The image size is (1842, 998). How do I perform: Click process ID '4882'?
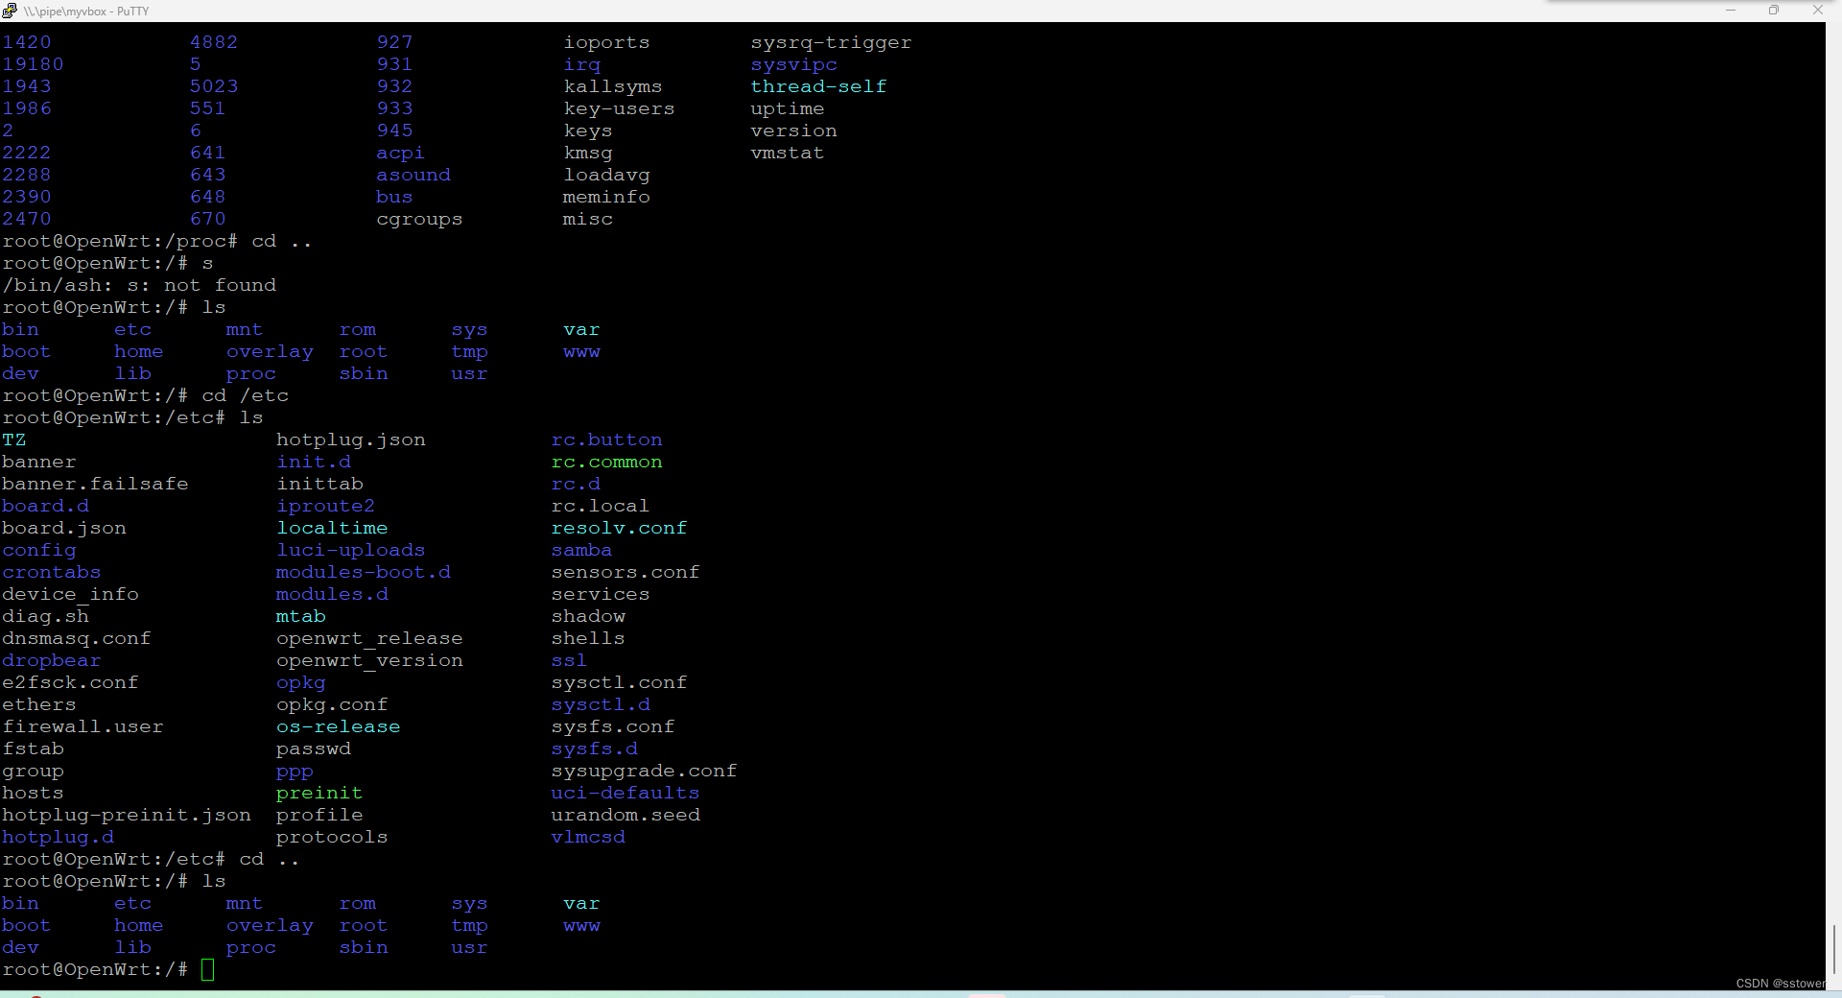(214, 42)
